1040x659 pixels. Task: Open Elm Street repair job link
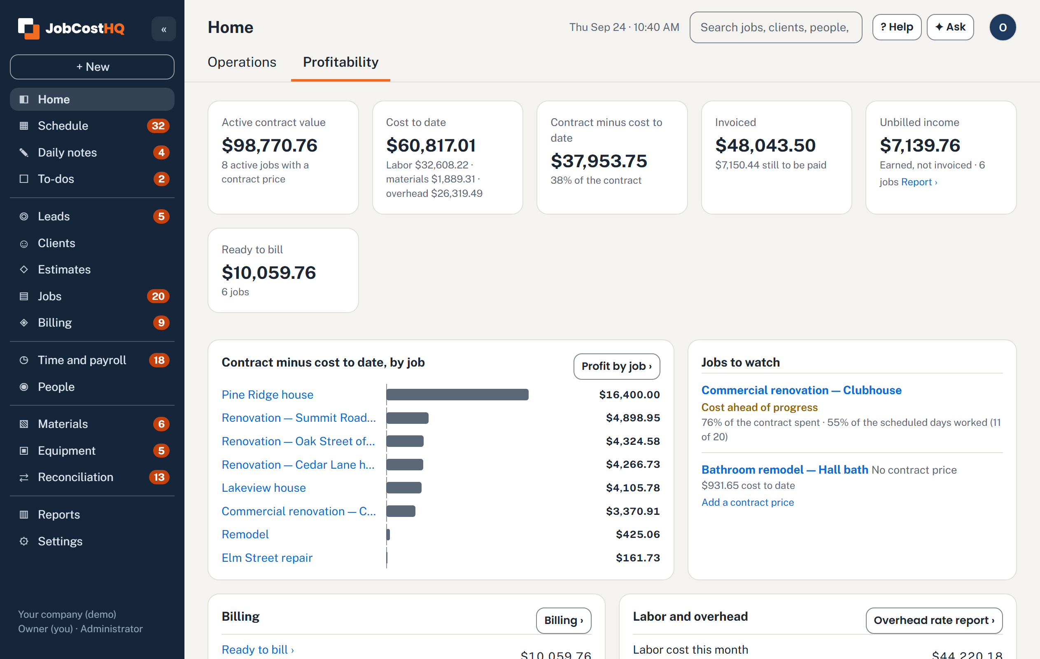(x=267, y=558)
